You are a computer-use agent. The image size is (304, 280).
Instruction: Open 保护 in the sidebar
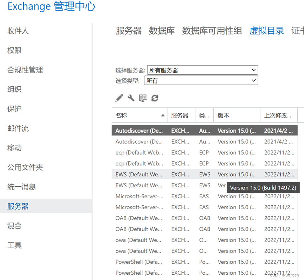tap(14, 108)
